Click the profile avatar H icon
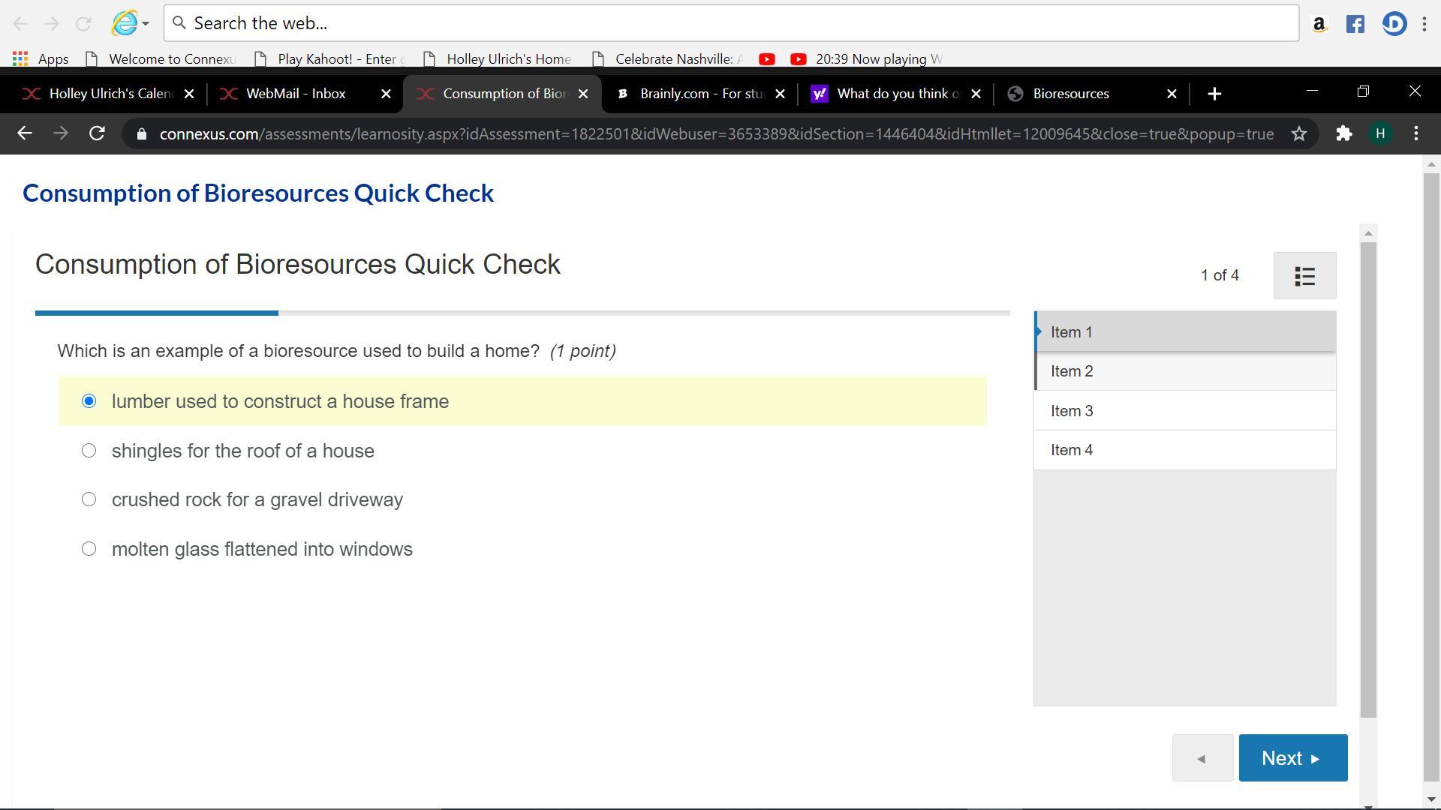The width and height of the screenshot is (1441, 810). coord(1379,134)
